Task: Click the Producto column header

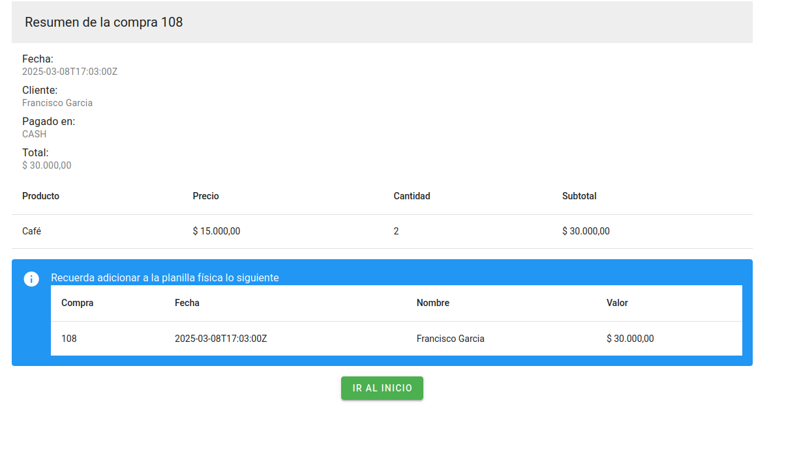Action: [40, 196]
